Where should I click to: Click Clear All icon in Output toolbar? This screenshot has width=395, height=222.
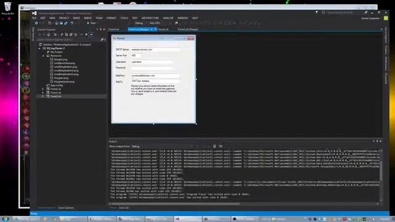pos(214,146)
